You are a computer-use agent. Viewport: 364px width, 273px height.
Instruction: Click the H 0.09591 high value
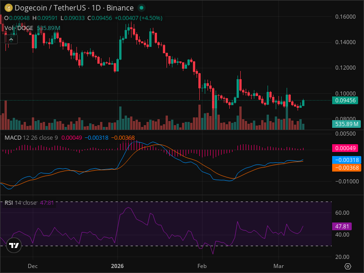tap(45, 18)
